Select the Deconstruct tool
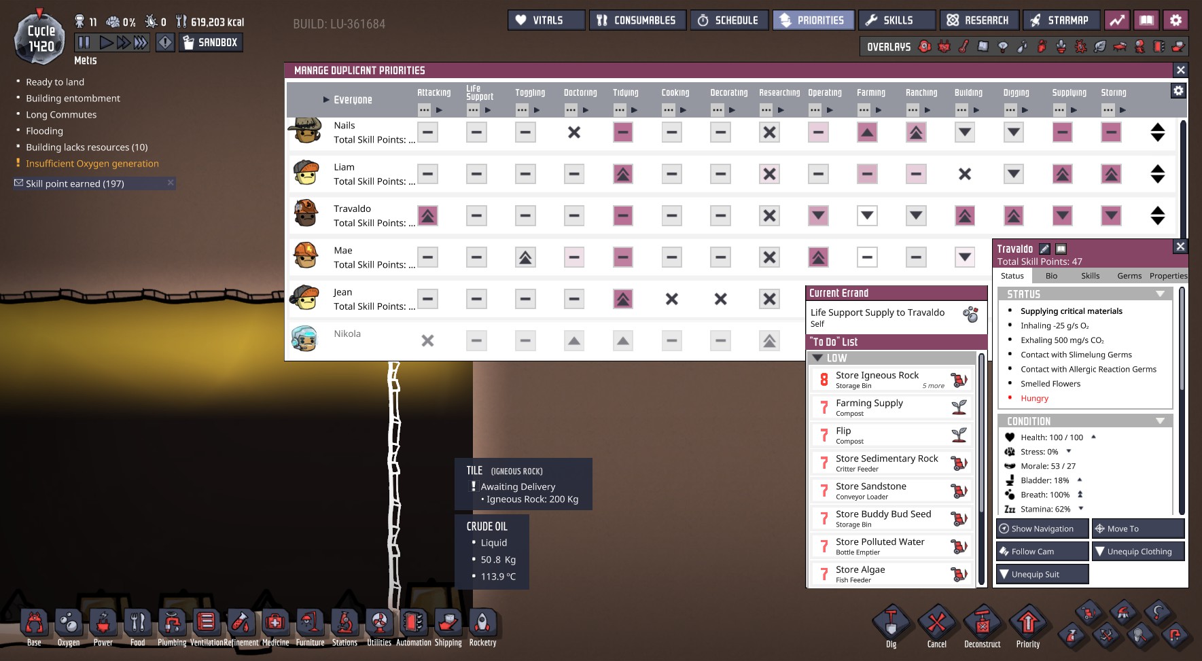The width and height of the screenshot is (1202, 661). click(x=982, y=622)
